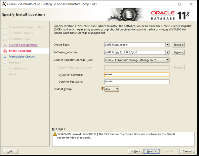Browse for the Oracle Base directory
199x156 pixels.
point(178,45)
